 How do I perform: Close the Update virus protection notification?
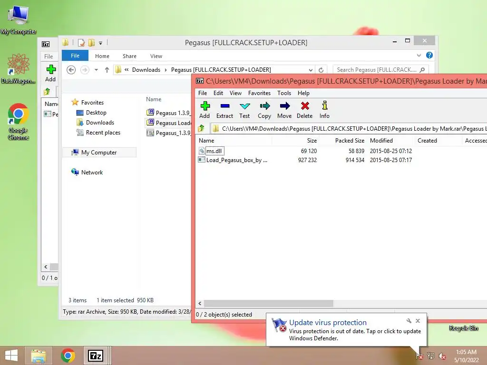(x=418, y=321)
